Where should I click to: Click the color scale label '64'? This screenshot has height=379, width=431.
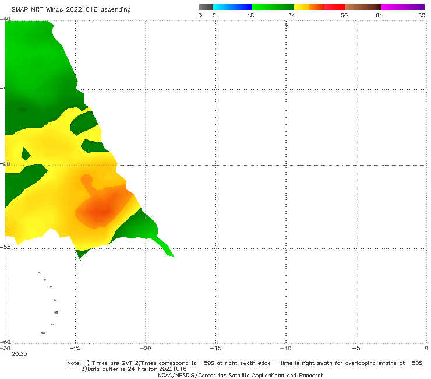(379, 15)
